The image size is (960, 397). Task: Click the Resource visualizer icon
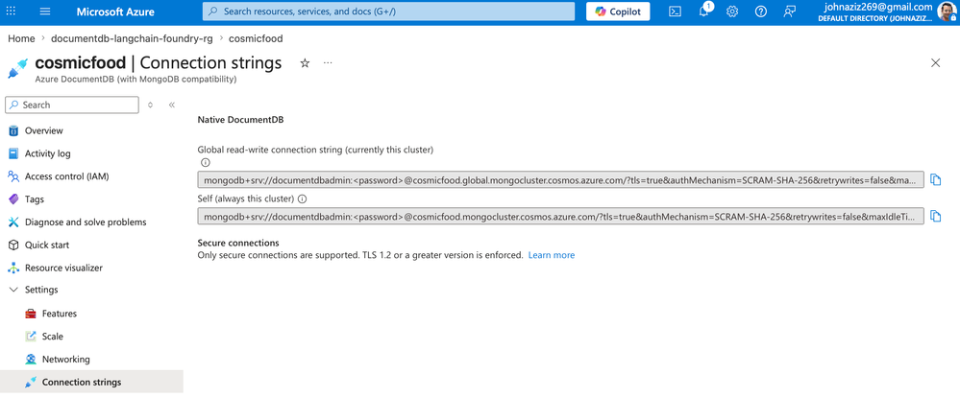[13, 269]
